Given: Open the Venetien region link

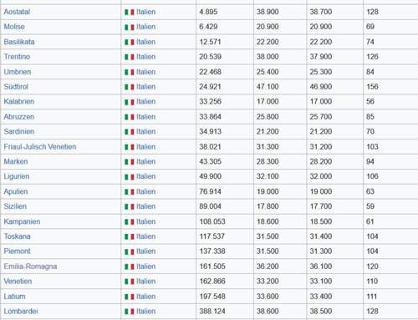Looking at the screenshot, I should point(18,282).
